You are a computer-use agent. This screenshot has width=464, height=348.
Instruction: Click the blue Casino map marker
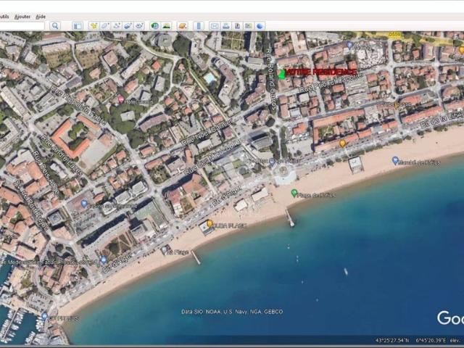click(84, 204)
